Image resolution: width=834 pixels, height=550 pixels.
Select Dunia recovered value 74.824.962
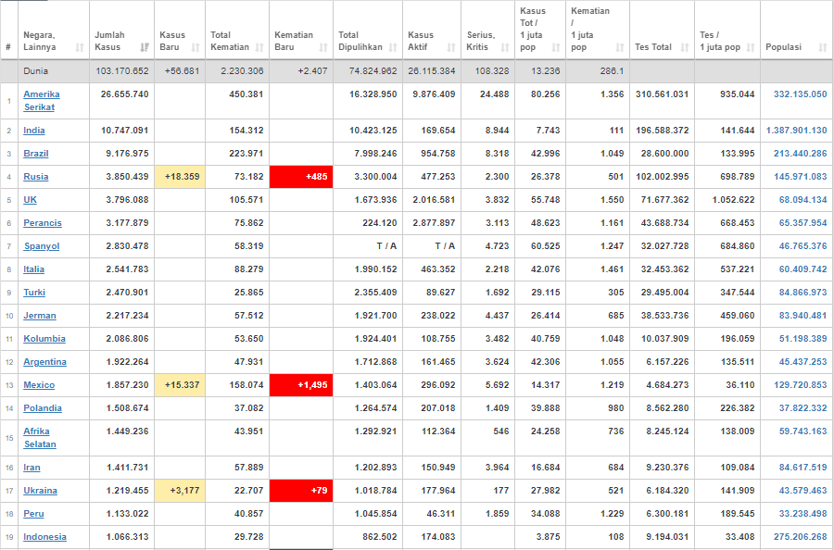(x=373, y=70)
